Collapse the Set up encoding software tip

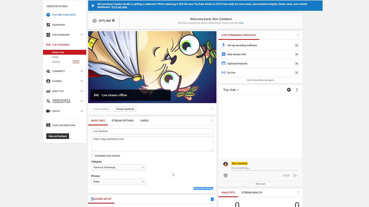click(x=297, y=45)
